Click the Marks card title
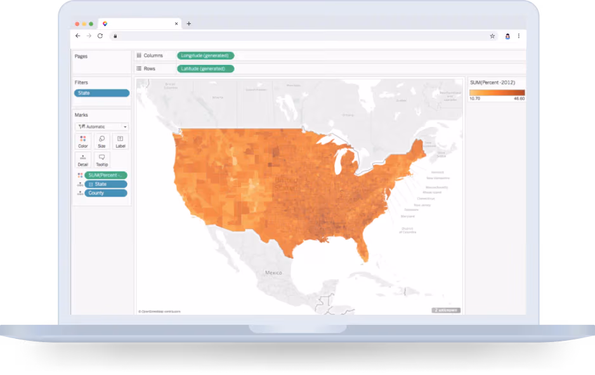This screenshot has width=595, height=375. pos(81,115)
